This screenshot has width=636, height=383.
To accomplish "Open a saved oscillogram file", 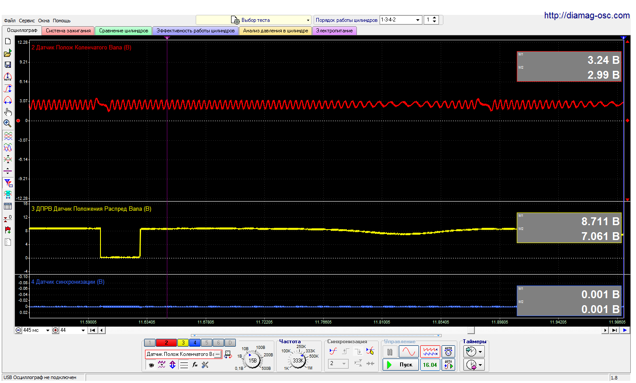I will pyautogui.click(x=8, y=53).
